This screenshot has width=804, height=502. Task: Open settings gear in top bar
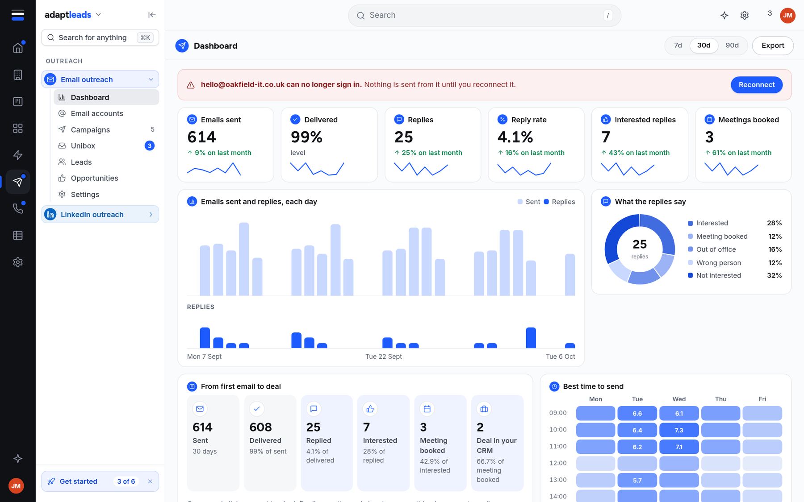[x=745, y=15]
